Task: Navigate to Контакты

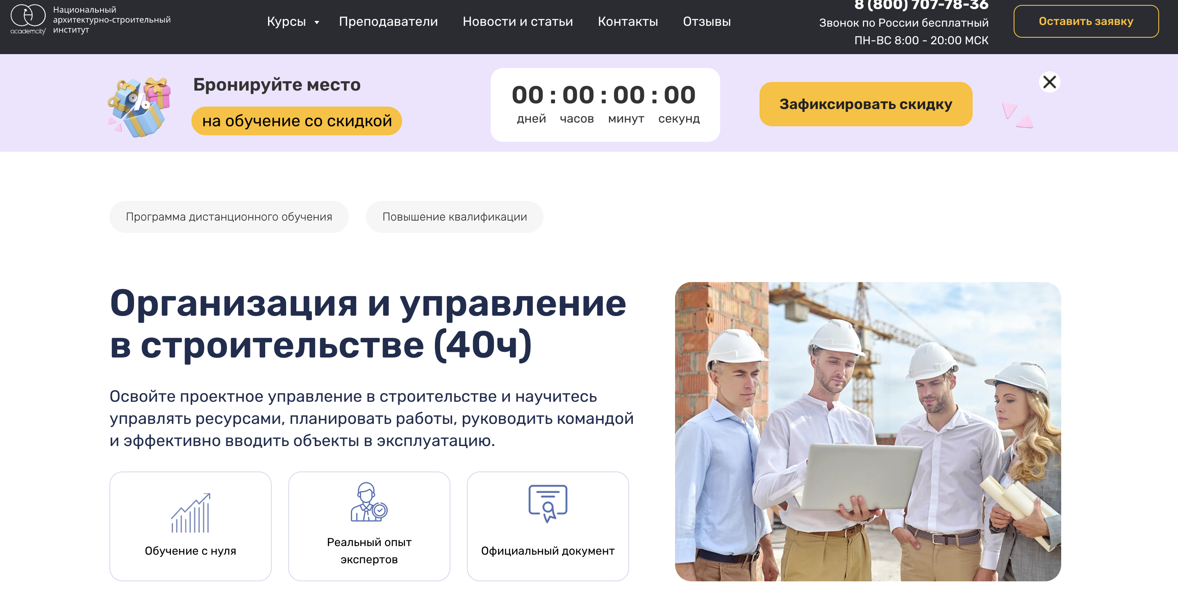Action: tap(628, 21)
